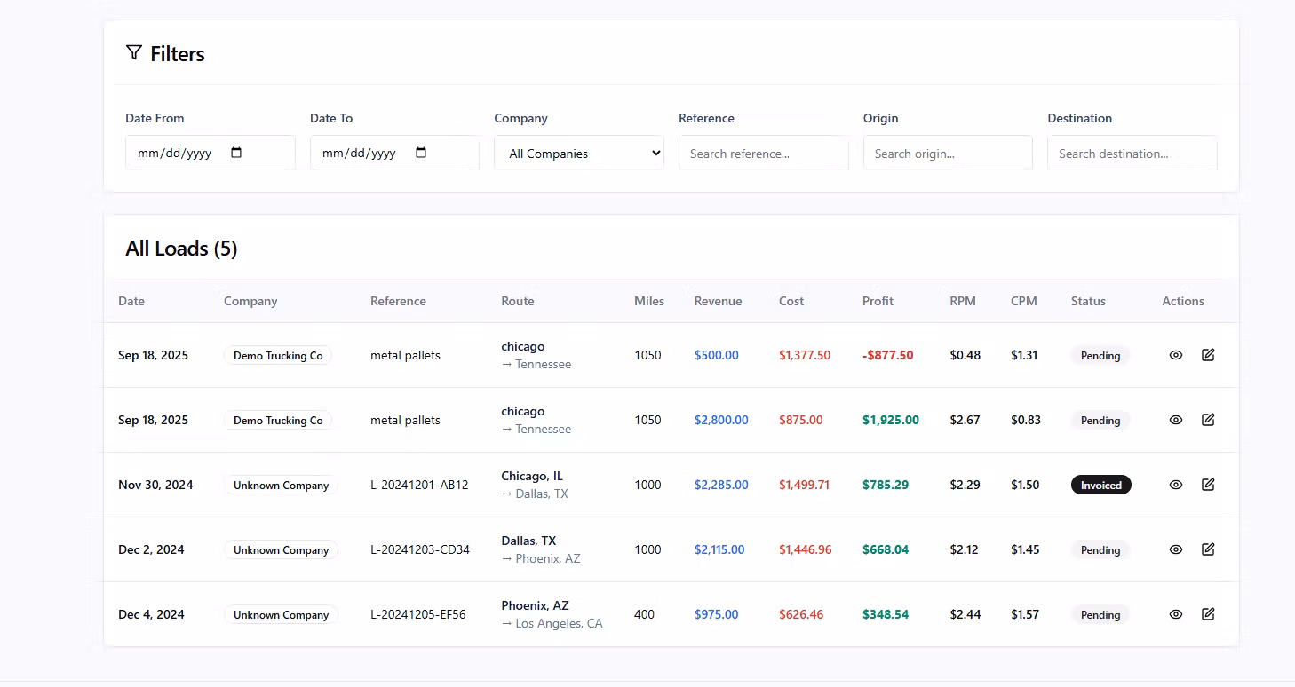The width and height of the screenshot is (1295, 687).
Task: Focus the Search origin field
Action: click(947, 153)
